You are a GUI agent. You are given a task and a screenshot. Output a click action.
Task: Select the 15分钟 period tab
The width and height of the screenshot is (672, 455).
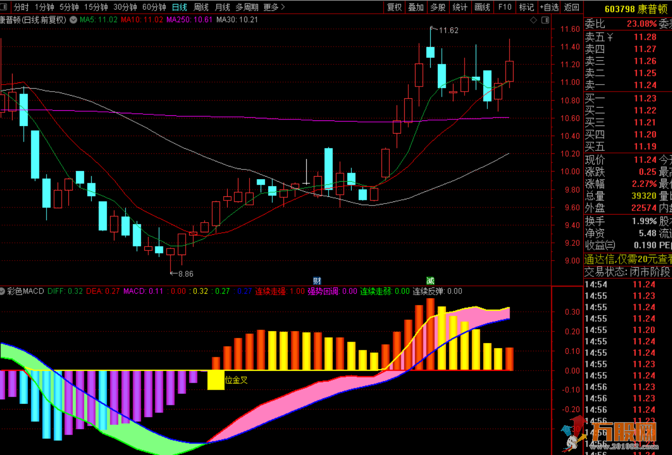pos(96,7)
